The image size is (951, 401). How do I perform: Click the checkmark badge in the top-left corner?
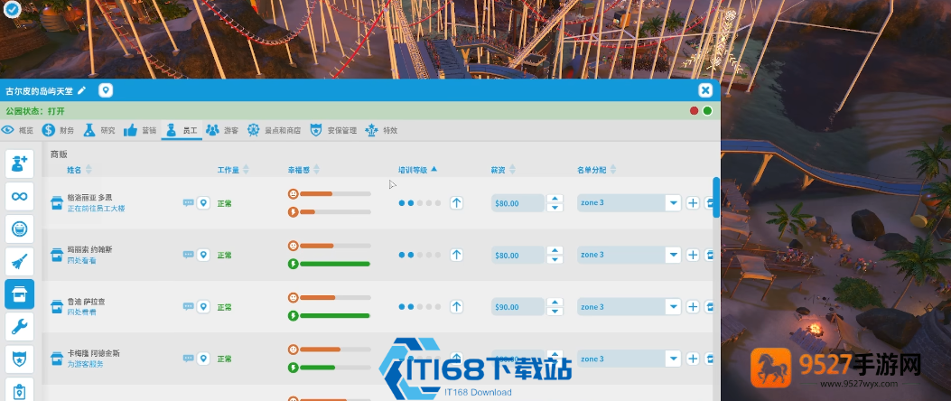click(x=12, y=9)
